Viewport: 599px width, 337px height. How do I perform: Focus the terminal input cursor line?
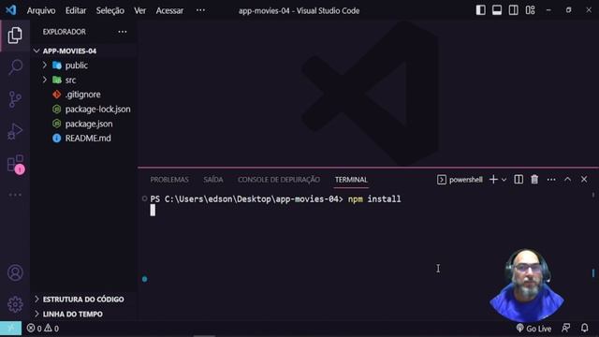[153, 210]
